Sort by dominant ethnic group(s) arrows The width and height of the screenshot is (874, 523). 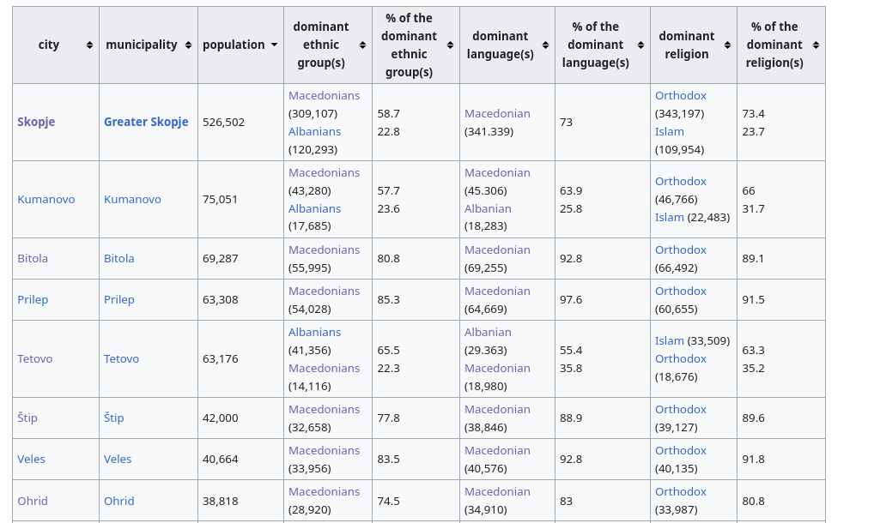363,45
